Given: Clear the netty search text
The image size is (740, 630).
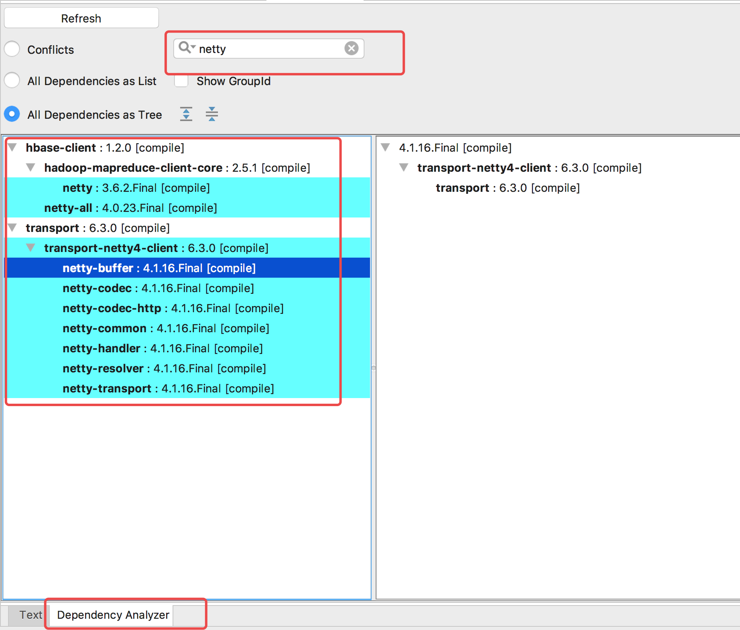Looking at the screenshot, I should pyautogui.click(x=352, y=49).
